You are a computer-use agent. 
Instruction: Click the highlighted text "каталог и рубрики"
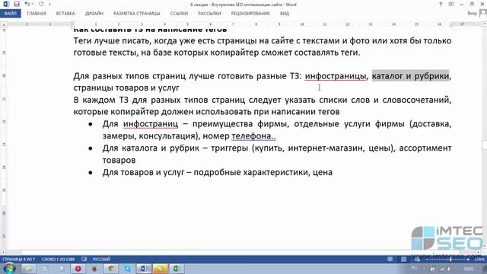coord(411,76)
